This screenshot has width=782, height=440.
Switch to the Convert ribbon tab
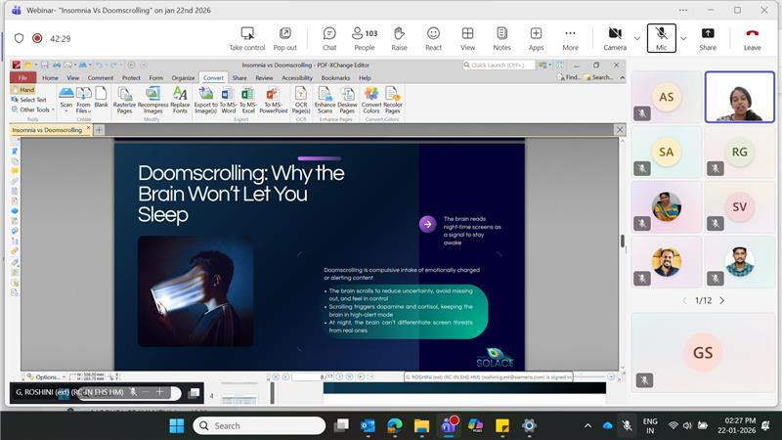[213, 77]
